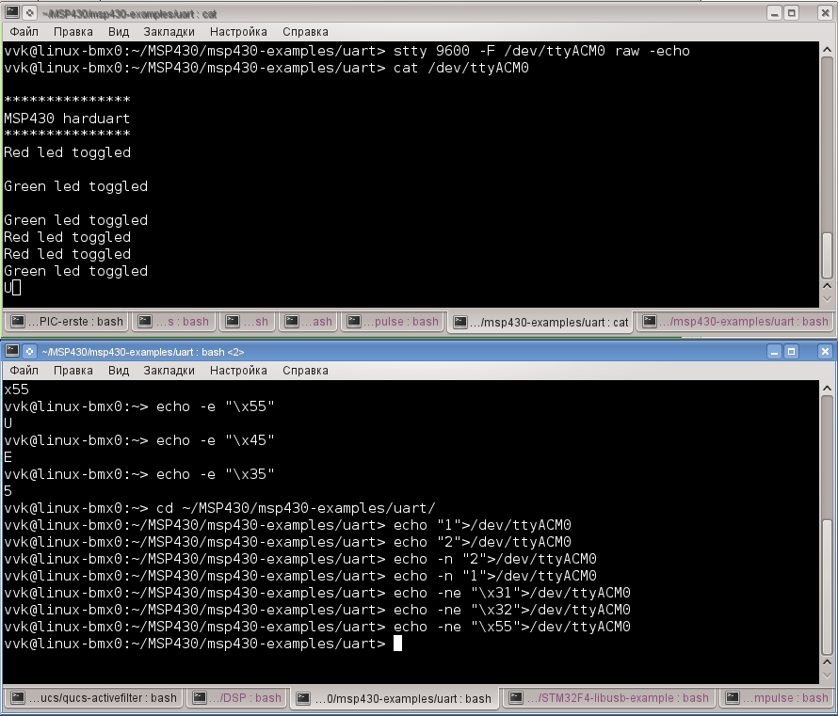This screenshot has height=716, width=838.
Task: Open Закладки menu in bottom bash window
Action: coord(169,371)
